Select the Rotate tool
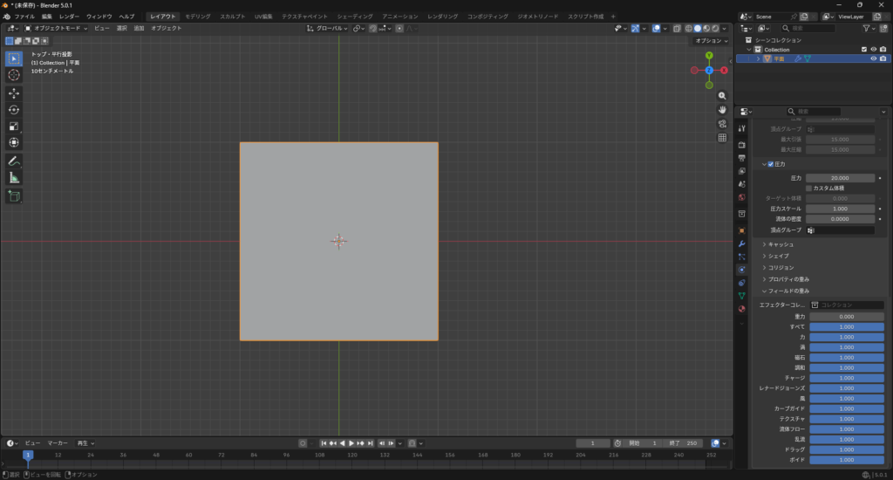This screenshot has height=480, width=893. point(14,109)
